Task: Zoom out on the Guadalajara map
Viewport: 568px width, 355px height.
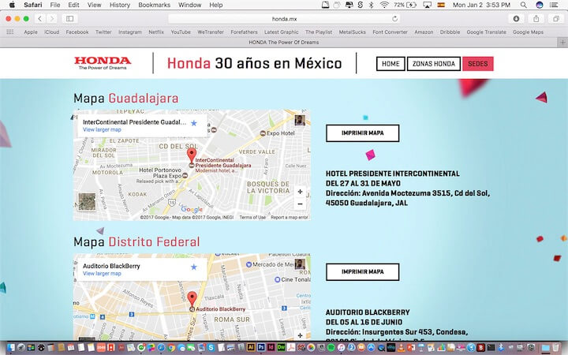Action: point(300,204)
